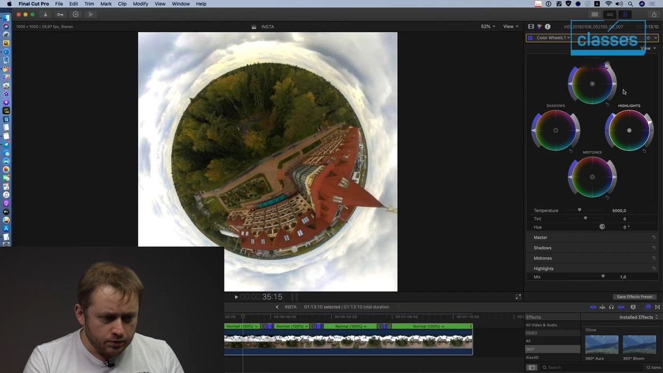Viewport: 663px width, 373px height.
Task: Expand the Midtones parameters section
Action: [x=543, y=258]
